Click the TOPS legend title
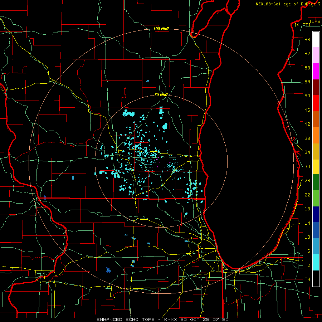 tap(314, 21)
